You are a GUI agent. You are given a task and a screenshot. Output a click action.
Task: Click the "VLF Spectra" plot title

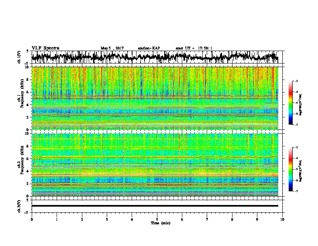tap(45, 48)
